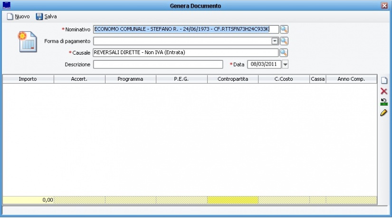Click the Programma column header

[x=130, y=79]
